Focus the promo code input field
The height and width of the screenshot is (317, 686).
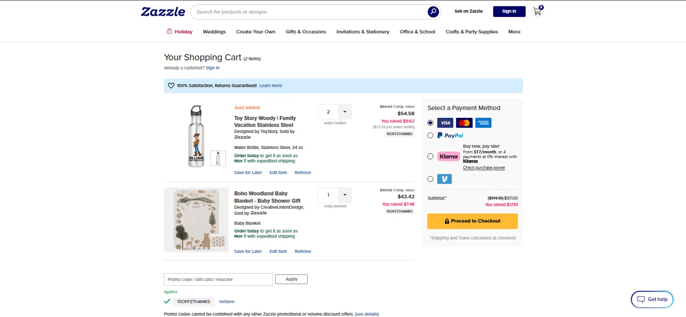pyautogui.click(x=218, y=279)
